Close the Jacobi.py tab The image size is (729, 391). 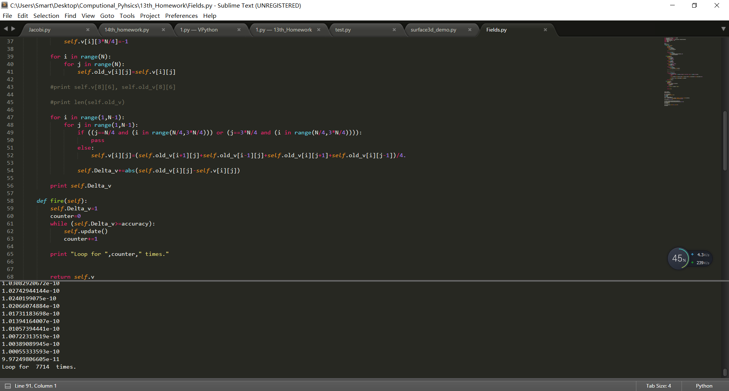tap(88, 30)
